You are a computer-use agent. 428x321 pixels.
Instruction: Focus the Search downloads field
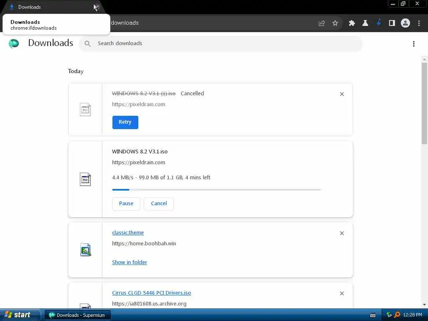tap(221, 43)
